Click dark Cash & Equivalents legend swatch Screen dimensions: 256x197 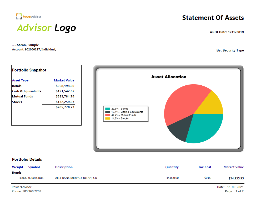(108, 112)
